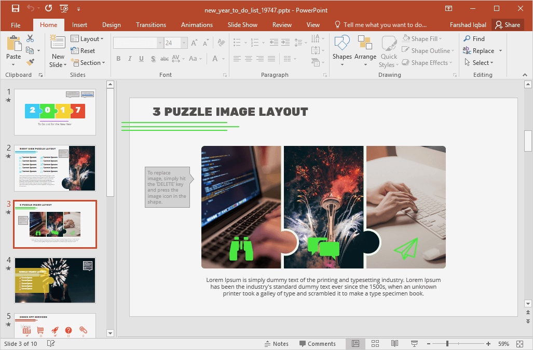The height and width of the screenshot is (350, 533).
Task: Open the Shape Effects dropdown
Action: click(427, 63)
